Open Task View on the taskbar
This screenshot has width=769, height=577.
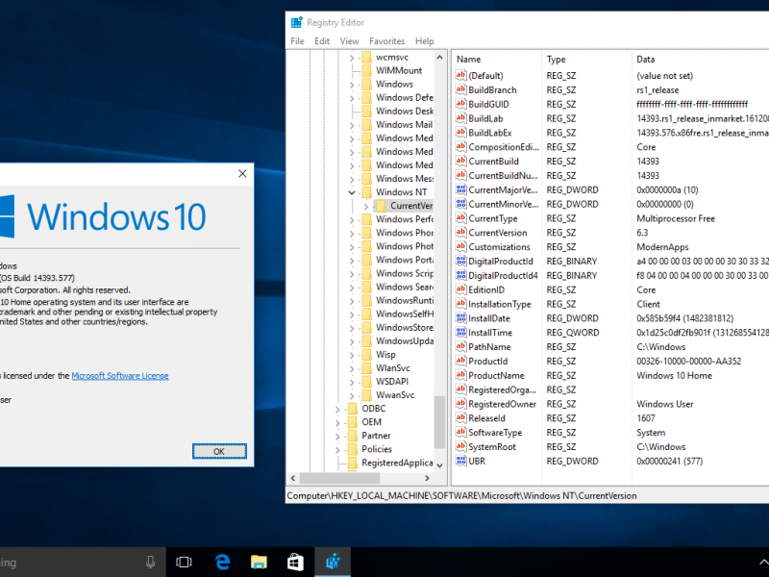pos(184,562)
